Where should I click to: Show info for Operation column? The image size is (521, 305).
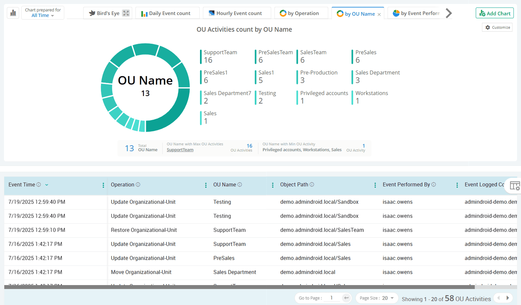point(138,185)
